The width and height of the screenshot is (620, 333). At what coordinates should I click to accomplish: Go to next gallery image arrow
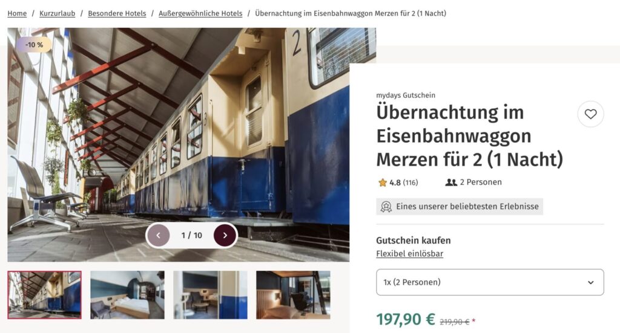click(225, 235)
